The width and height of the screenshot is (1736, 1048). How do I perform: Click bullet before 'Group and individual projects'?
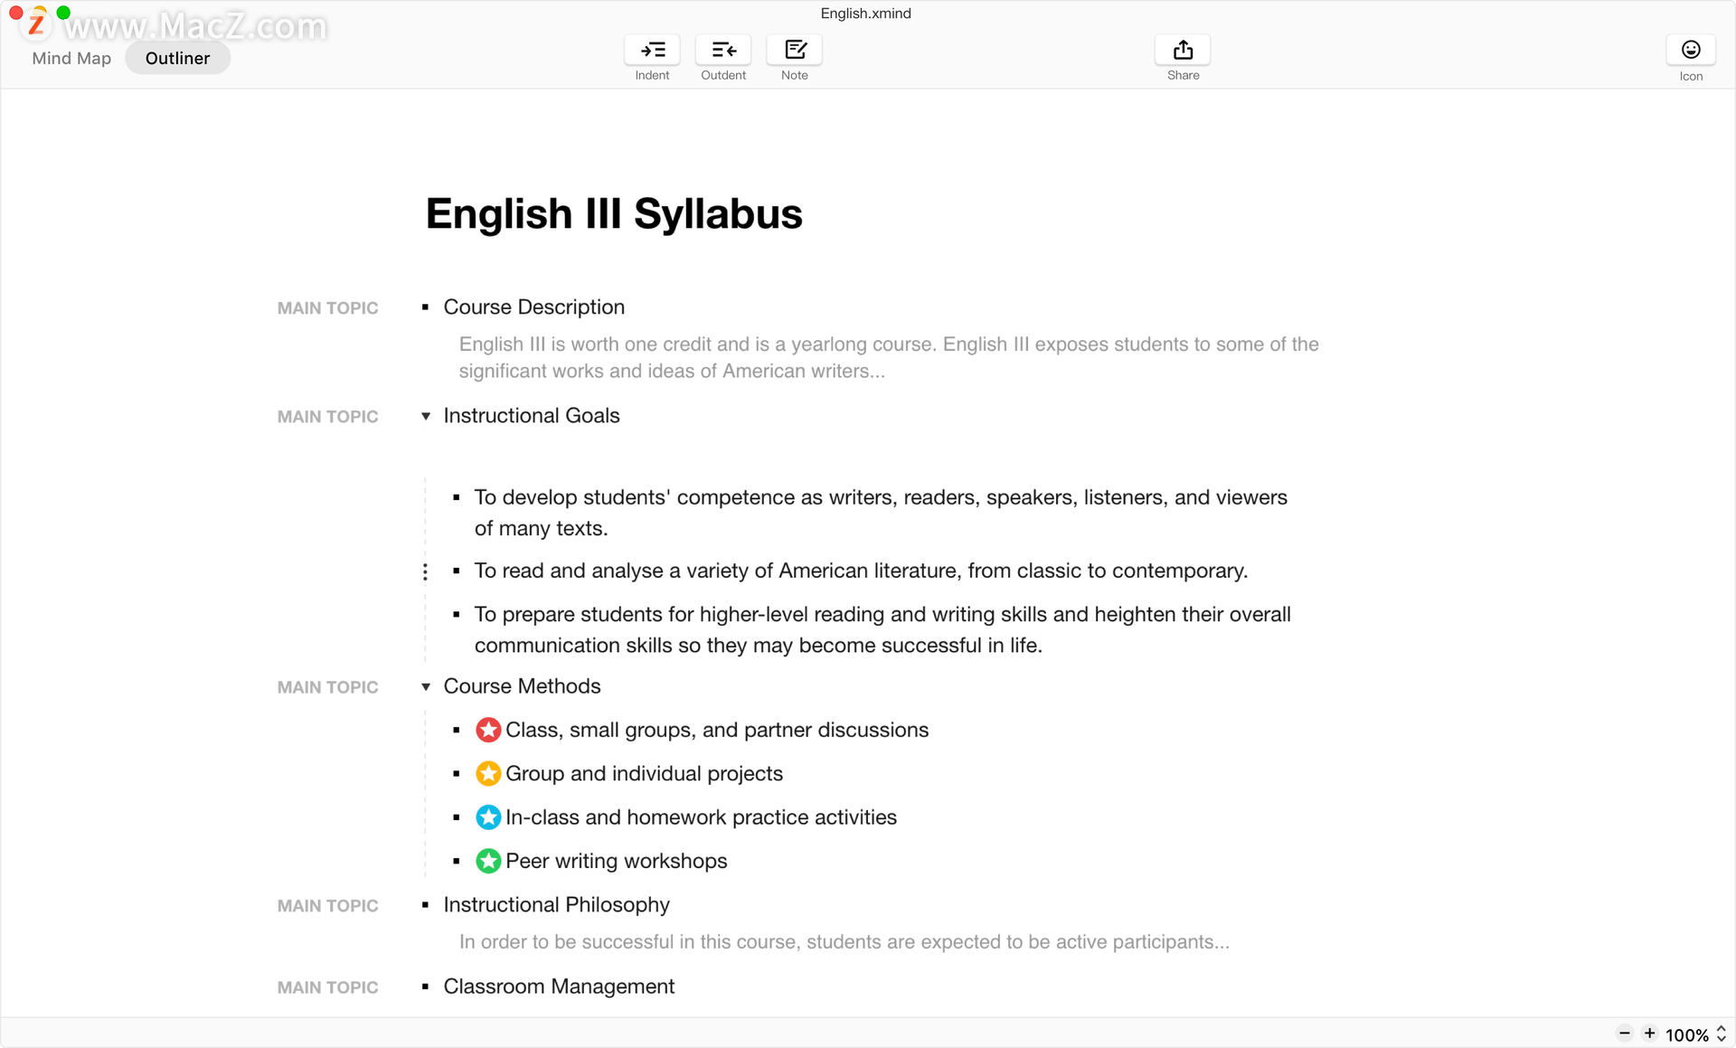pos(457,774)
